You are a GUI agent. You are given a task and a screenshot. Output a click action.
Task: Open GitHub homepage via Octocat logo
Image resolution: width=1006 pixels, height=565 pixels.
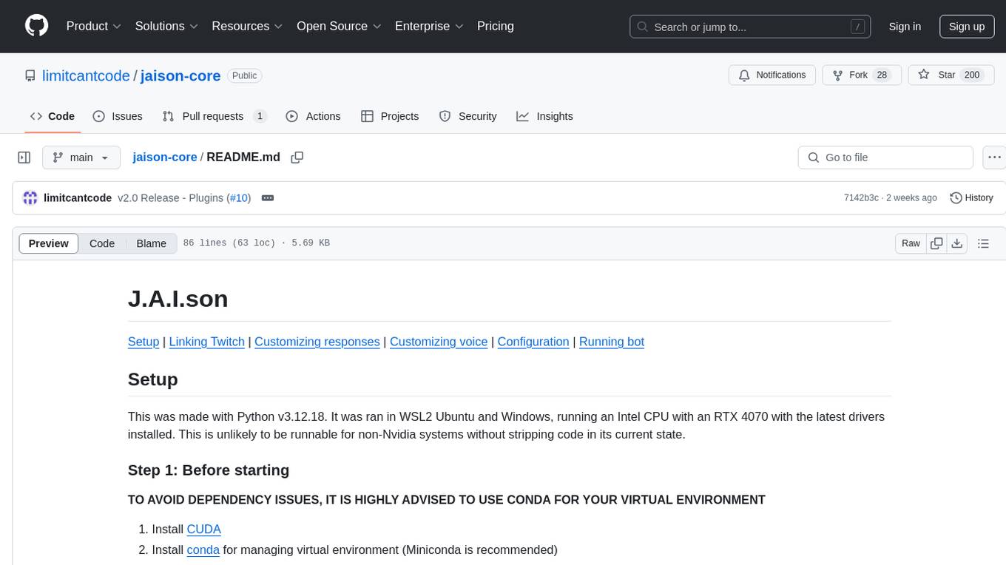tap(36, 26)
